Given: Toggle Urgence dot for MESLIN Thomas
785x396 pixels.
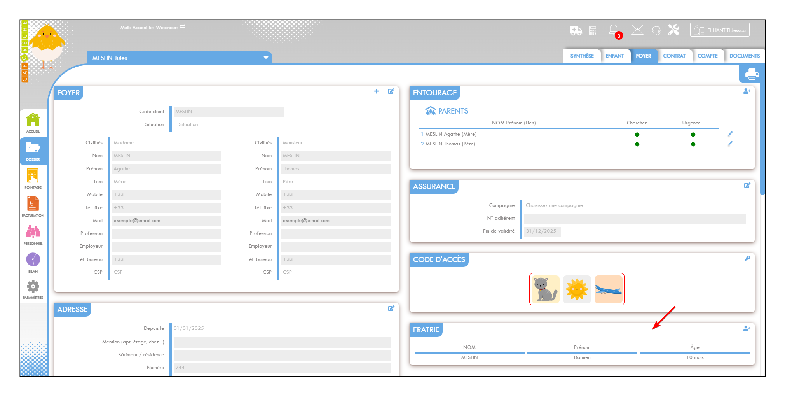Looking at the screenshot, I should pos(693,144).
